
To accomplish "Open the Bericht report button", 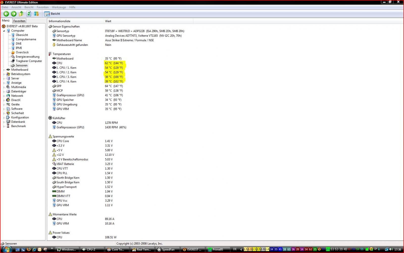I will 52,14.
